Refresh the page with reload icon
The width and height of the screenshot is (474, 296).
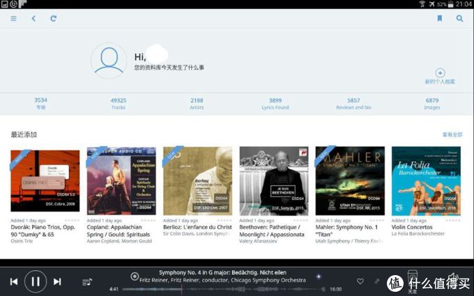[53, 18]
